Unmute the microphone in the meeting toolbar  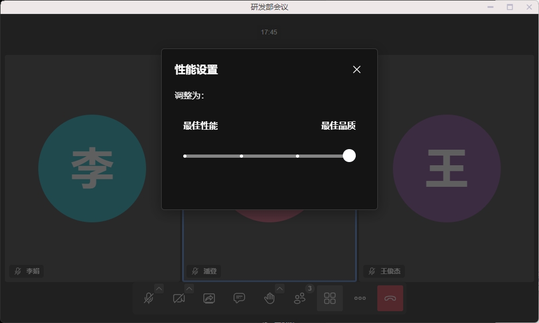(149, 298)
